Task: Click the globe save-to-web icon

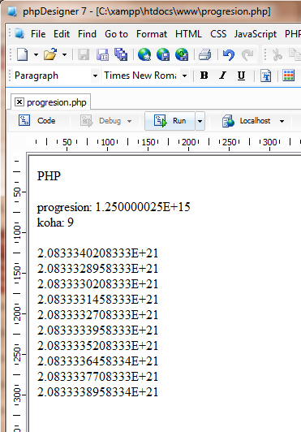Action: point(163,54)
